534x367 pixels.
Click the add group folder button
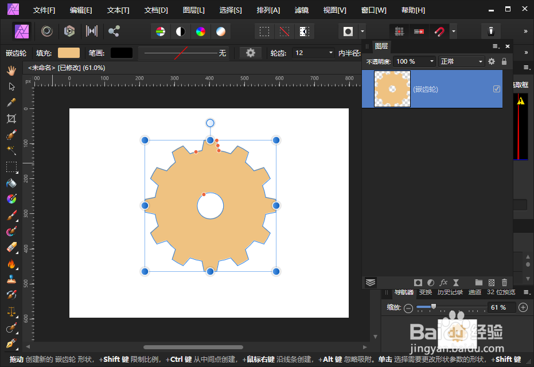click(479, 282)
